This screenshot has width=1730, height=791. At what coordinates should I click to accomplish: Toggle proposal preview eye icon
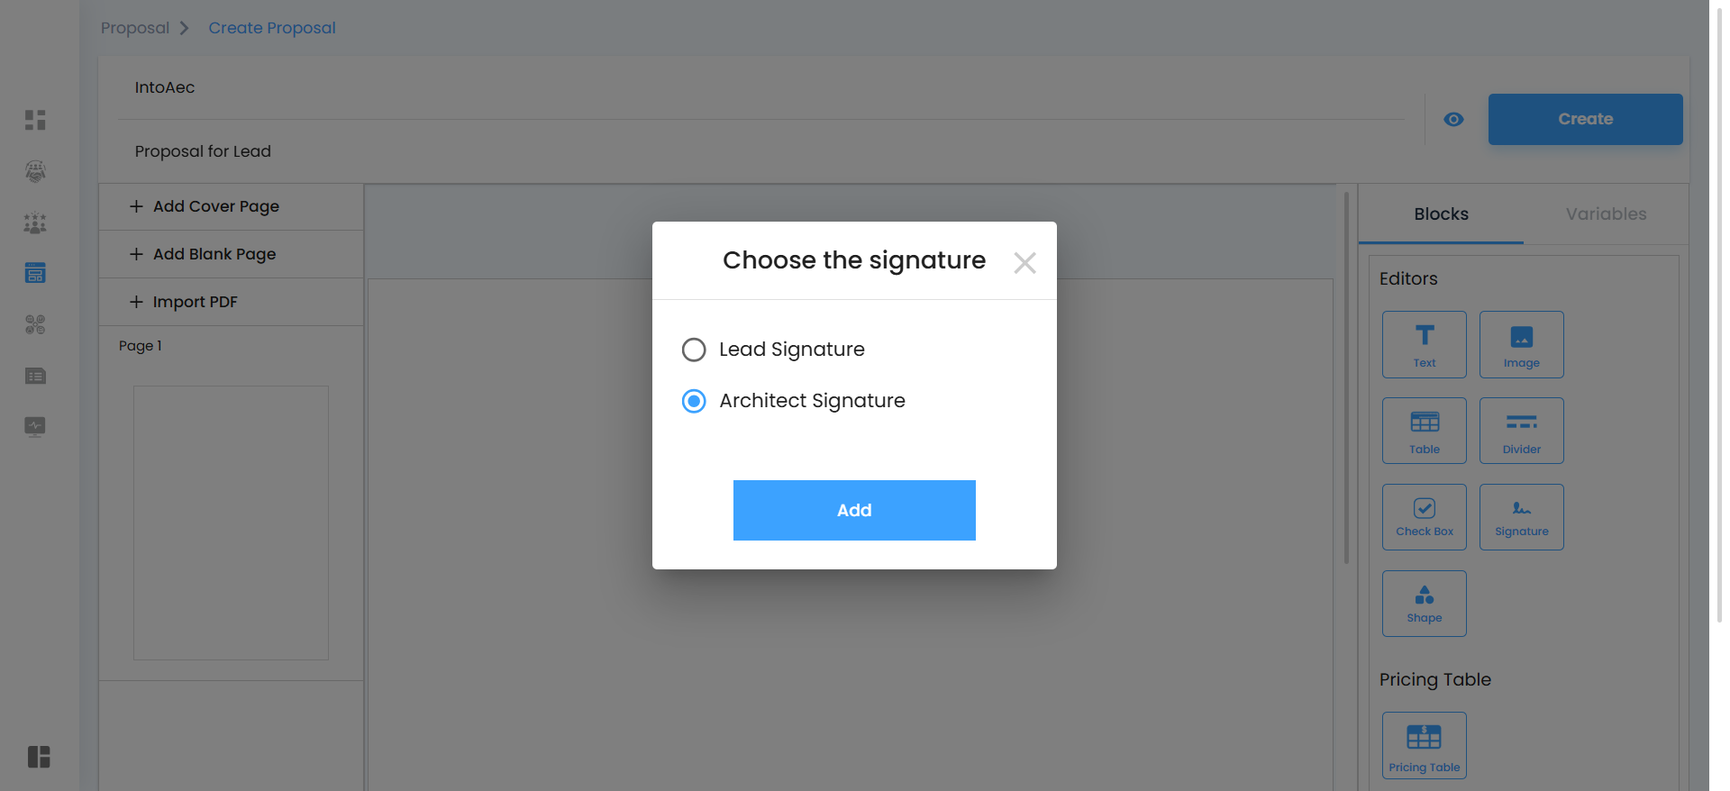pyautogui.click(x=1453, y=119)
